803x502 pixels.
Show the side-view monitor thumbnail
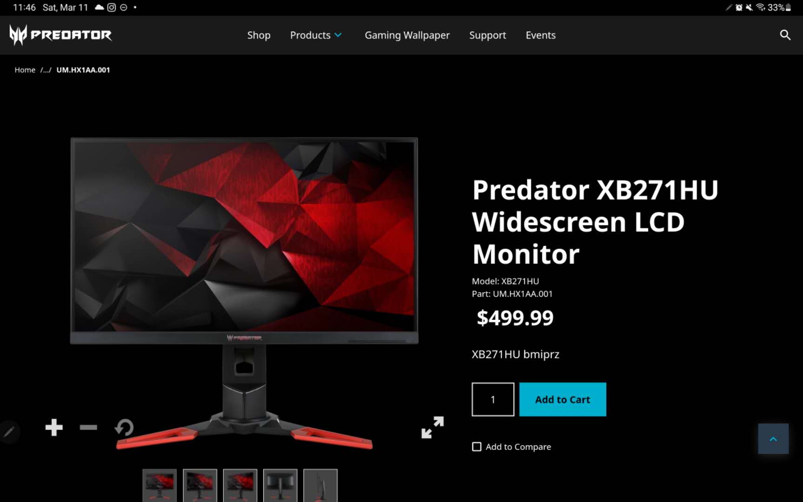click(321, 485)
